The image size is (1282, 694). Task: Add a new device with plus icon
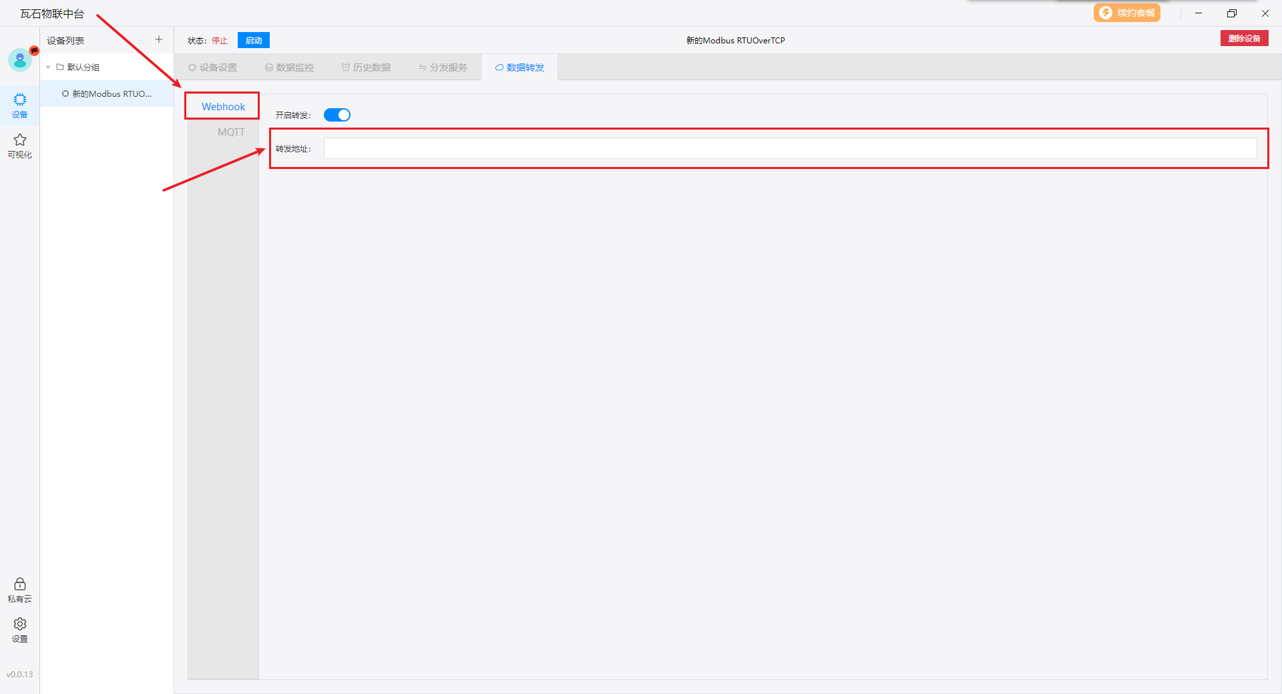tap(159, 40)
